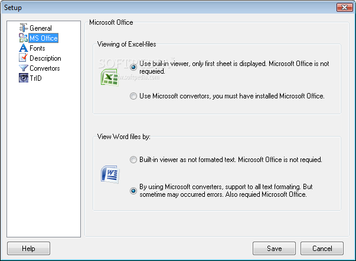Select Use Microsoft convertors radio for Excel
This screenshot has width=356, height=261.
133,96
